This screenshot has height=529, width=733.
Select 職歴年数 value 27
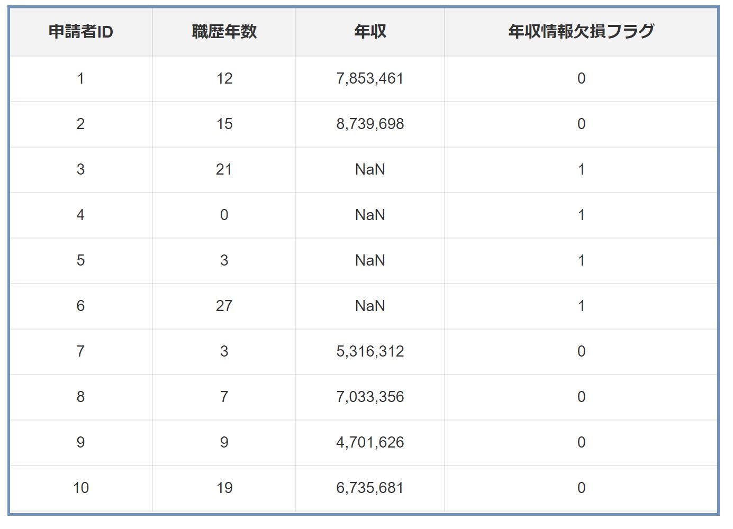point(224,306)
